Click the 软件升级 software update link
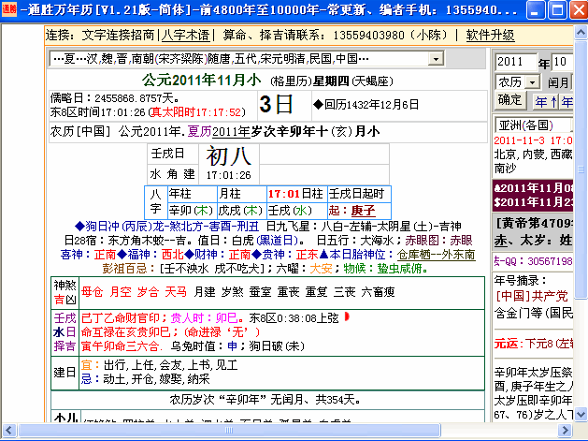Viewport: 588px width, 441px height. click(491, 35)
